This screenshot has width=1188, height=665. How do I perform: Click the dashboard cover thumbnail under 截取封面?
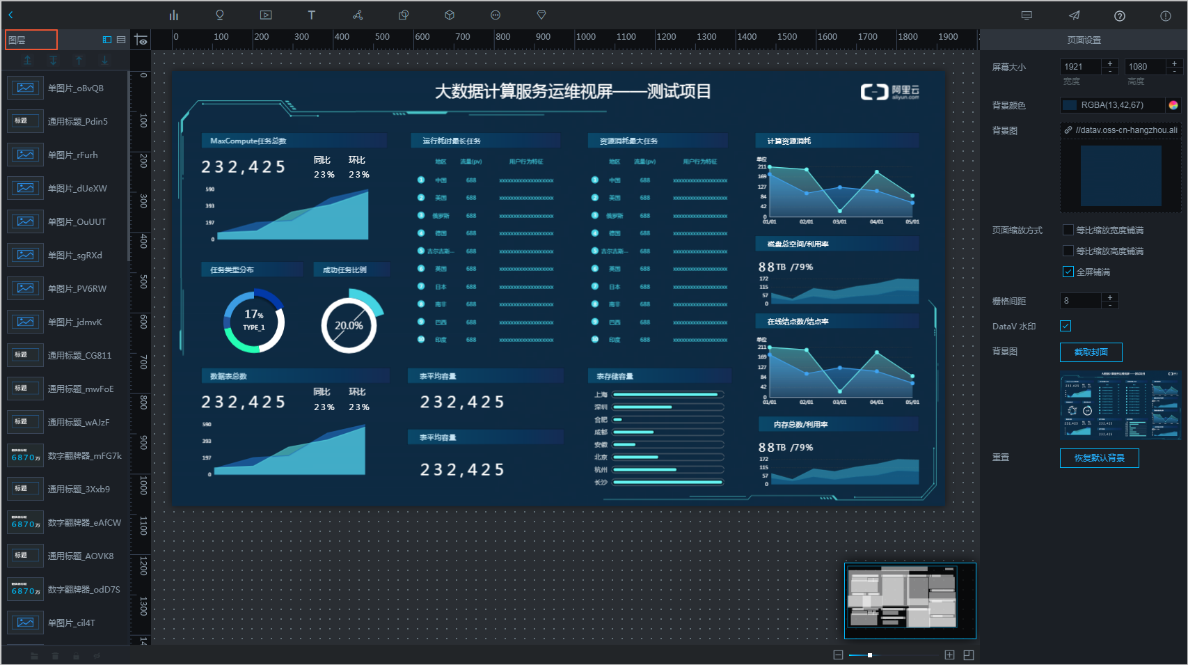click(x=1120, y=404)
